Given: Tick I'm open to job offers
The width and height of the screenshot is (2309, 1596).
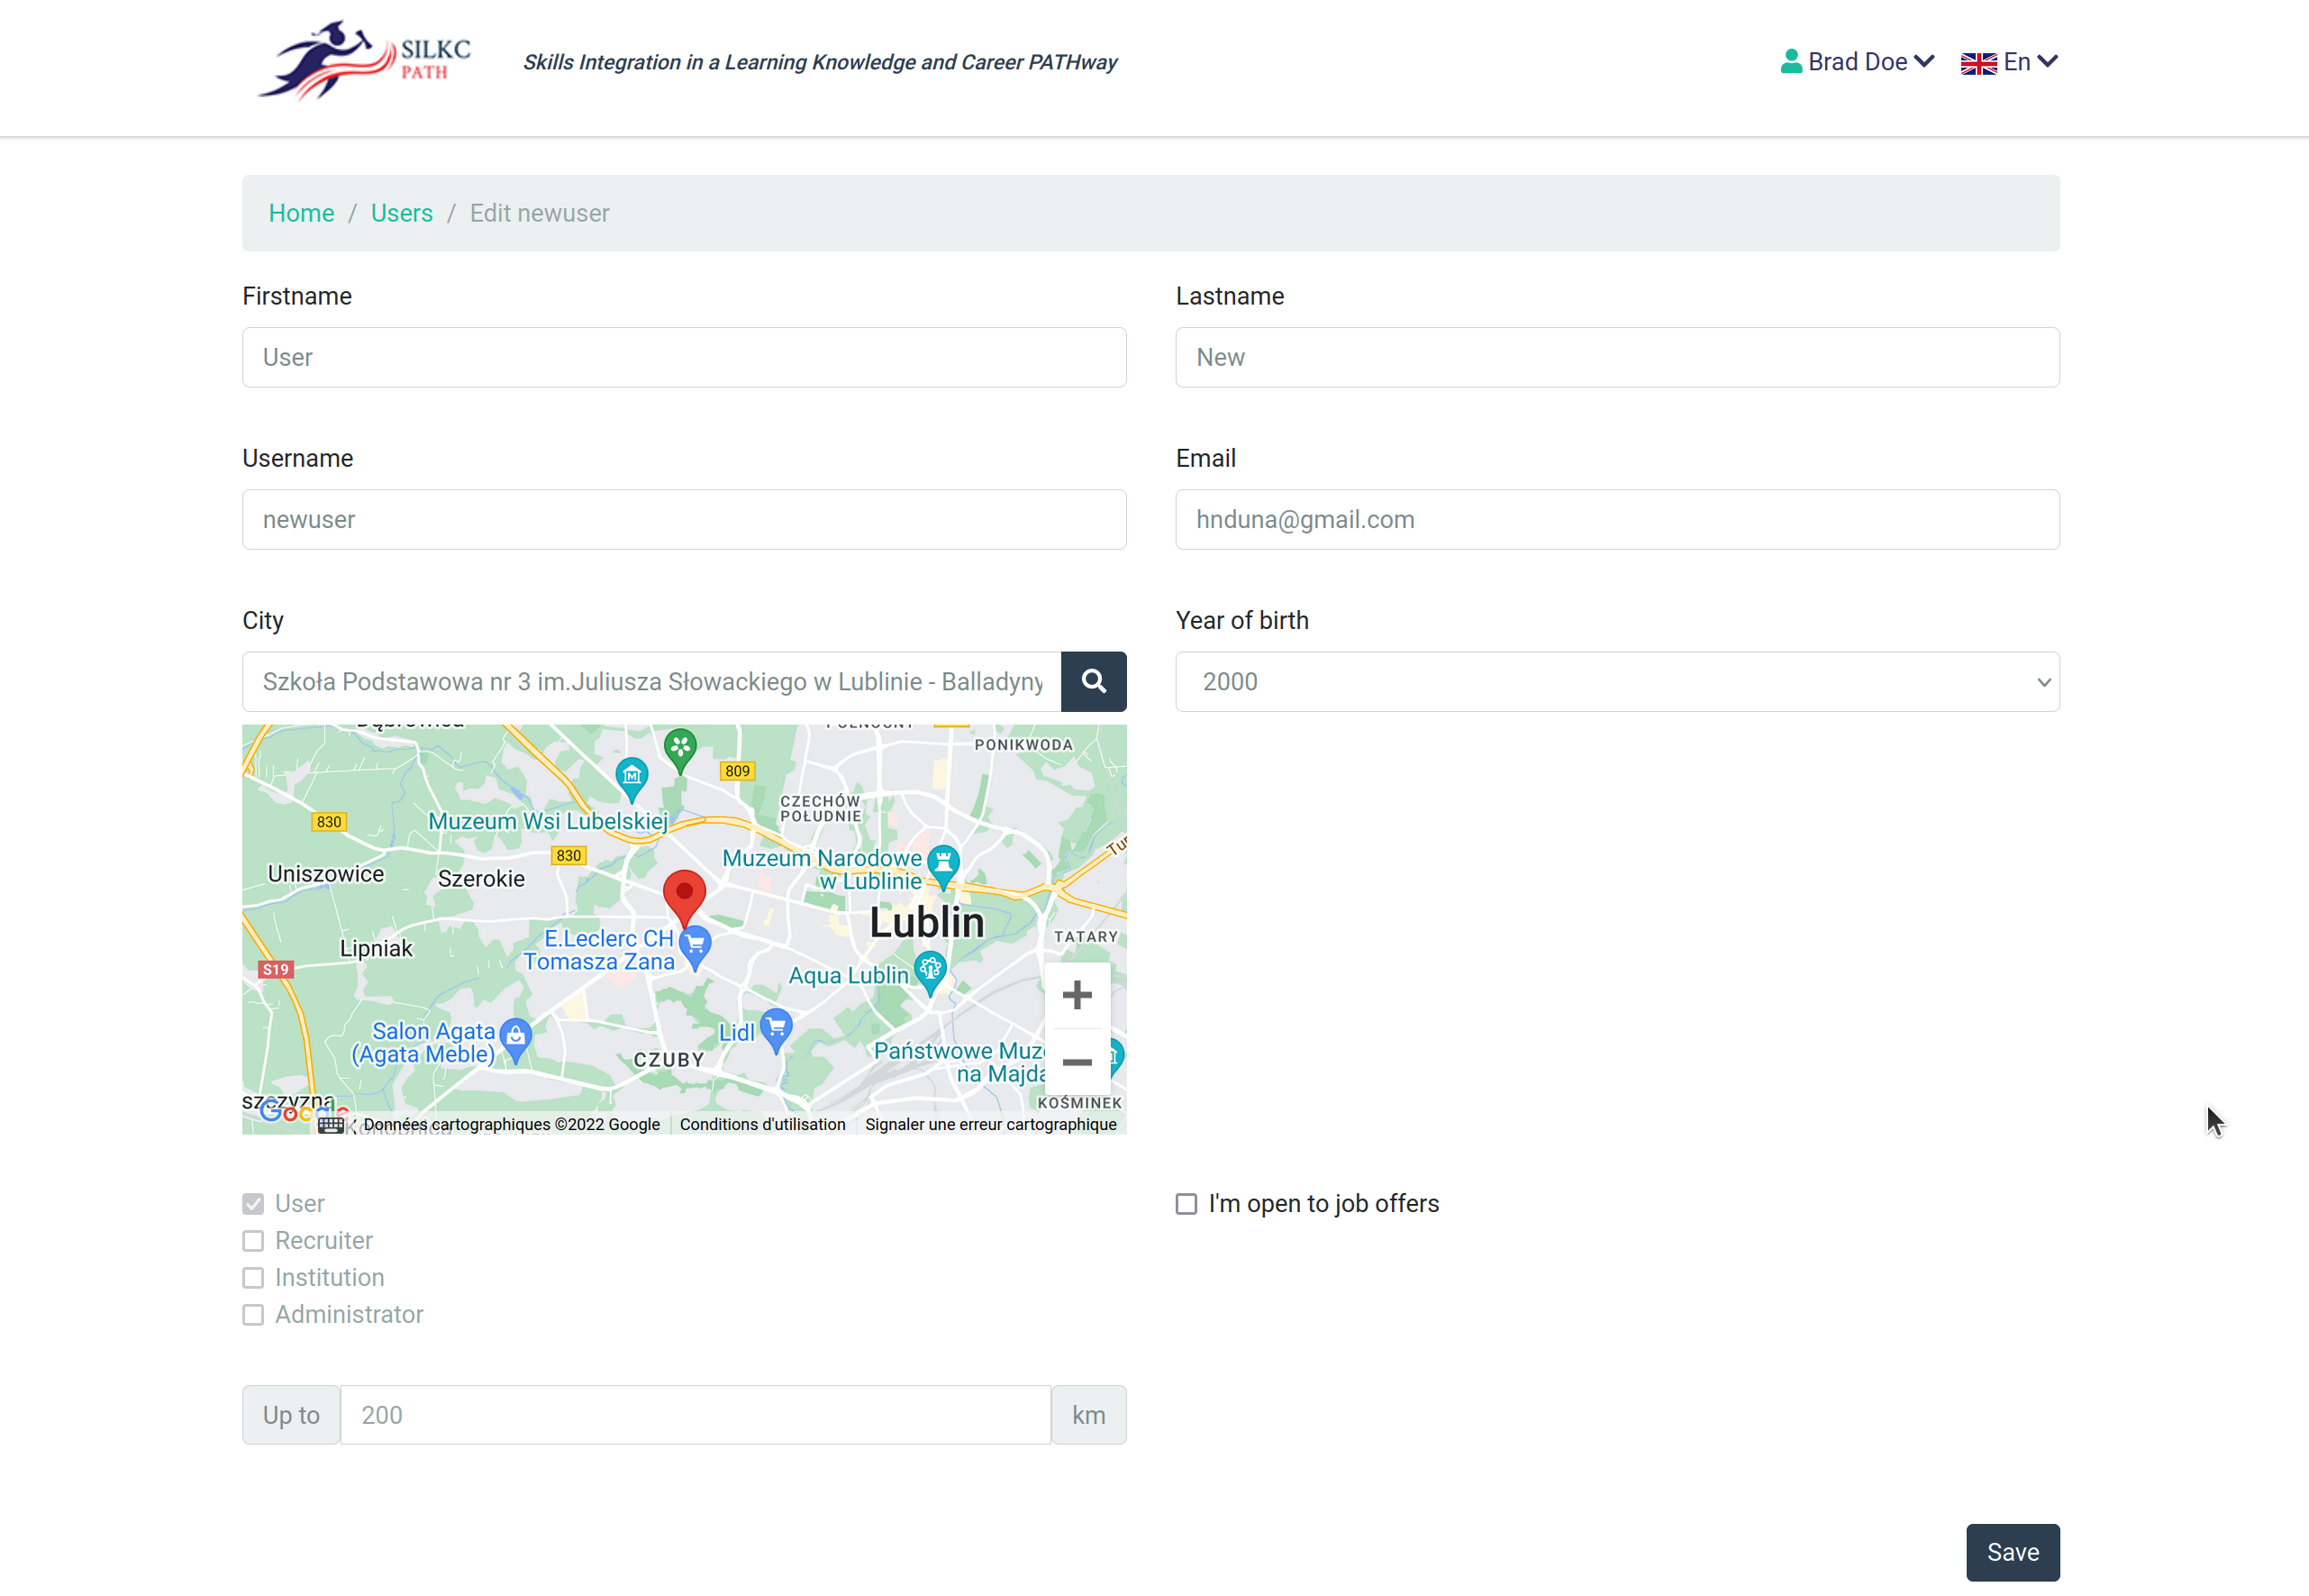Looking at the screenshot, I should click(1186, 1204).
